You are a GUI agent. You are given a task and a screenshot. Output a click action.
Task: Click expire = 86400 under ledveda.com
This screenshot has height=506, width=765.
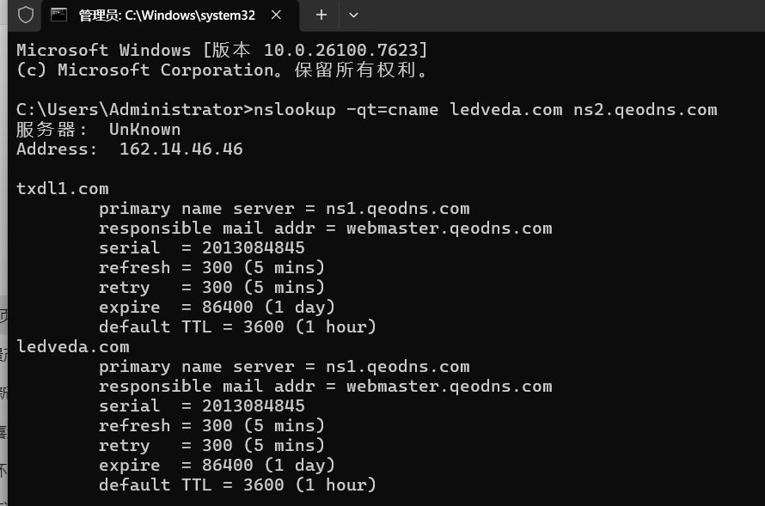click(217, 466)
